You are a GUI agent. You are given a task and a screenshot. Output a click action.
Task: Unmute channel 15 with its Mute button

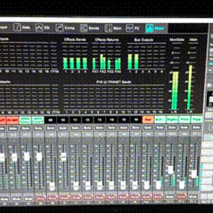[x=123, y=198]
